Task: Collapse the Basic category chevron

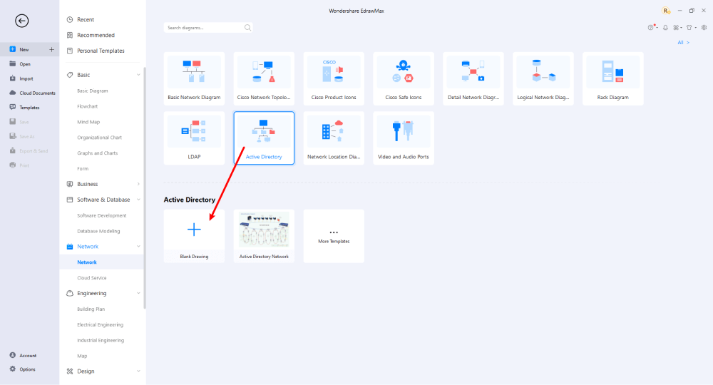Action: [138, 75]
